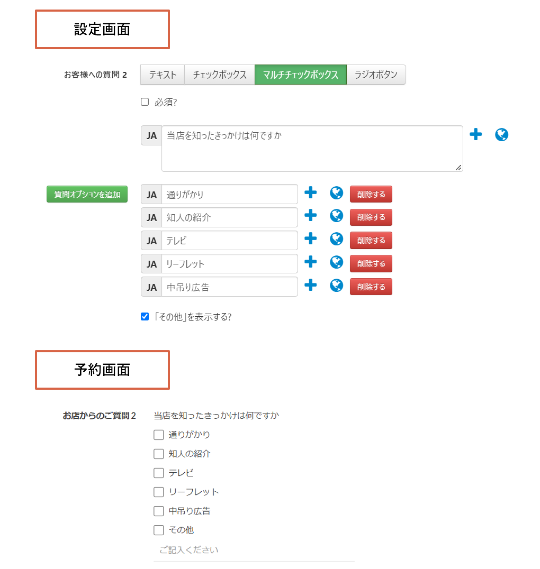Click the plus icon in the 知人の紹介 row

(x=310, y=215)
